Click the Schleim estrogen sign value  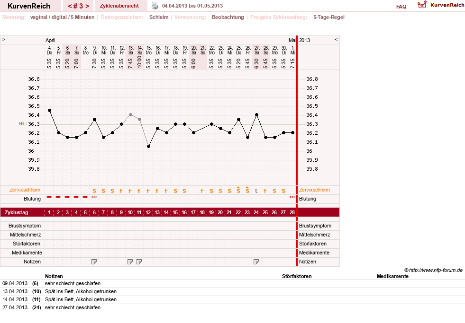point(159,17)
